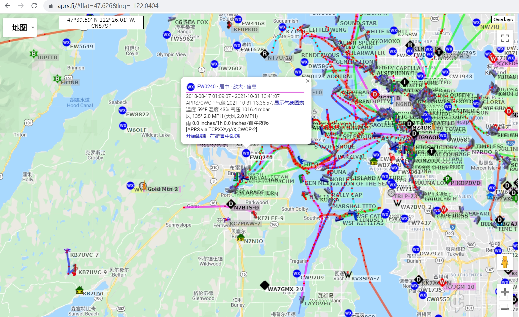Open the Overlays menu

[503, 20]
